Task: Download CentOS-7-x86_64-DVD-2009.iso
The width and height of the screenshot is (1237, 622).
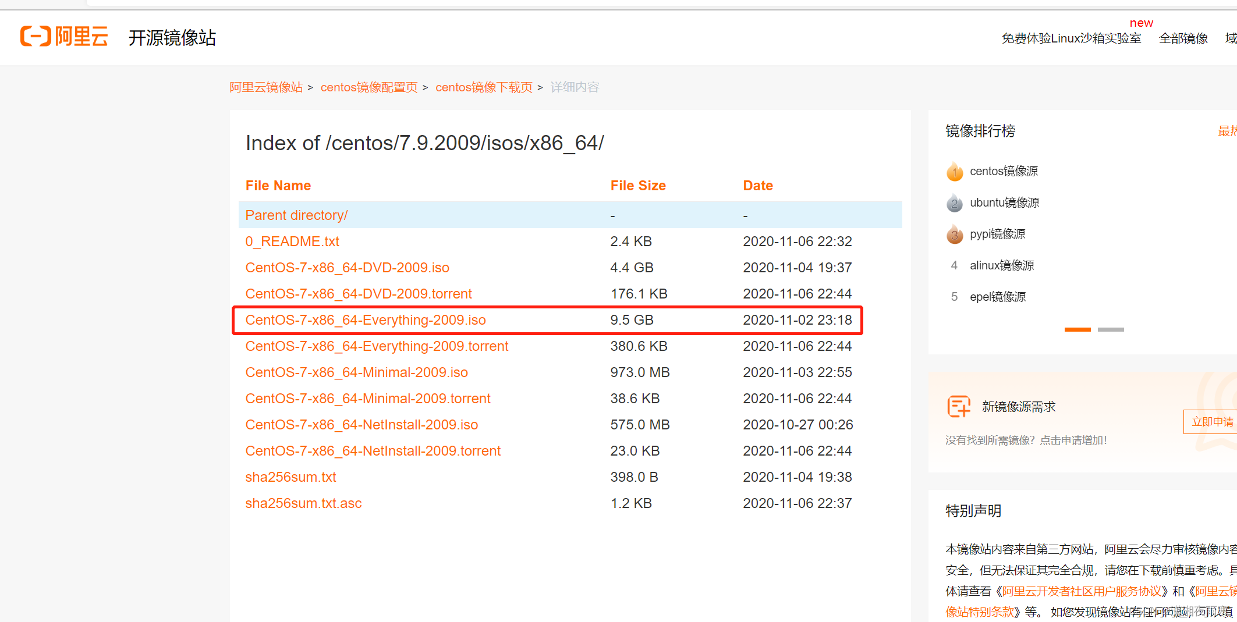Action: 348,268
